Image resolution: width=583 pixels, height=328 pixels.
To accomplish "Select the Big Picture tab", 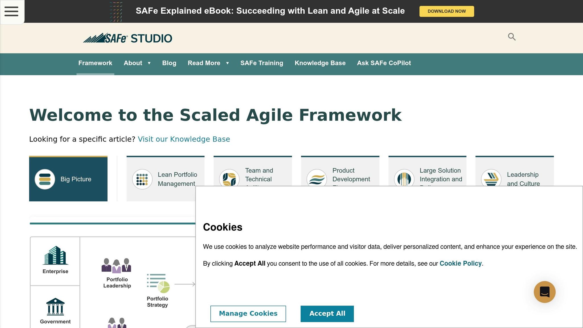I will (68, 179).
